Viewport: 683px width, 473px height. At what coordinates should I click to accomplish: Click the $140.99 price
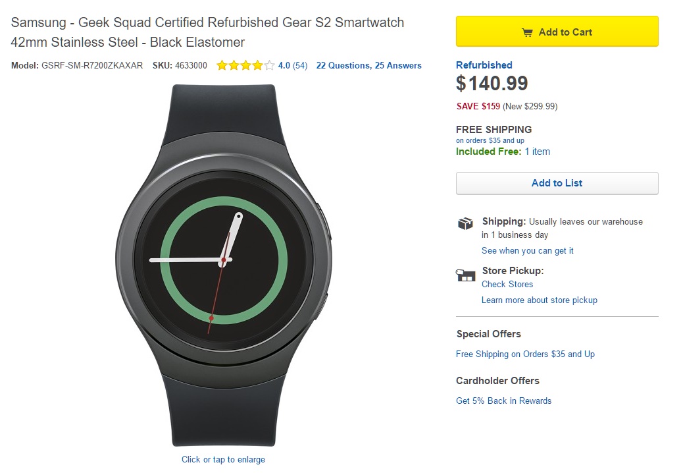[x=492, y=84]
